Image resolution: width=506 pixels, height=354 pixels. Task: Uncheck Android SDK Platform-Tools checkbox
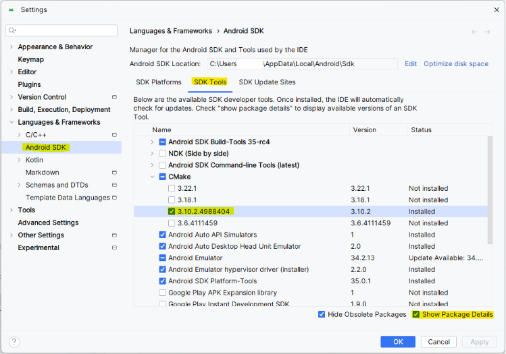click(x=163, y=281)
